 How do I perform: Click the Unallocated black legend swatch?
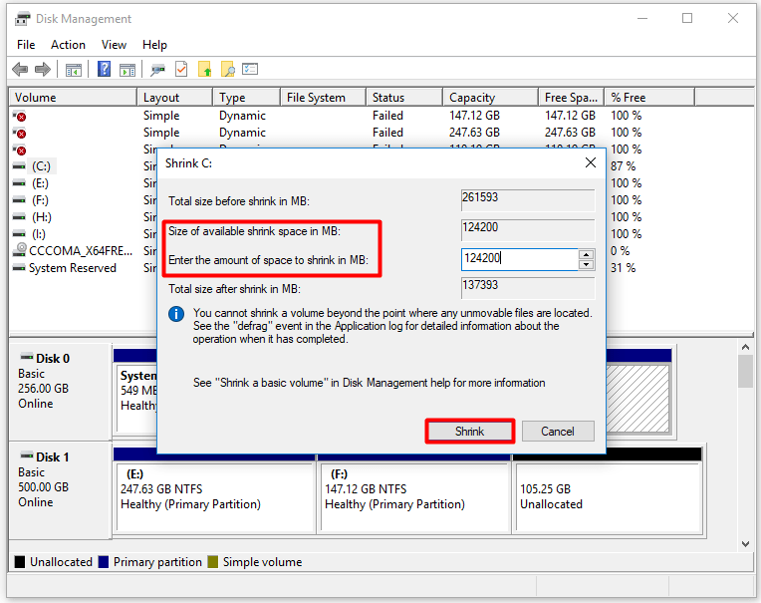pos(20,562)
